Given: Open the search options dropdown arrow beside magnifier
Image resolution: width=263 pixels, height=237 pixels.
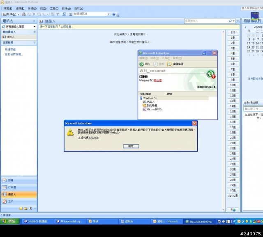Looking at the screenshot, I should pos(234,21).
